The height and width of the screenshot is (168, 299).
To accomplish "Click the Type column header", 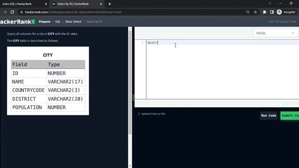I will pyautogui.click(x=65, y=64).
